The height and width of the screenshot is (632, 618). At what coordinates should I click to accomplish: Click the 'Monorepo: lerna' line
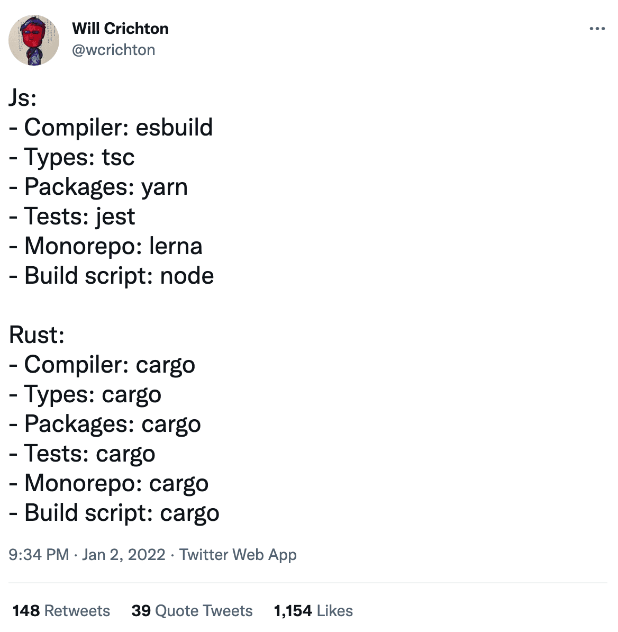click(105, 246)
